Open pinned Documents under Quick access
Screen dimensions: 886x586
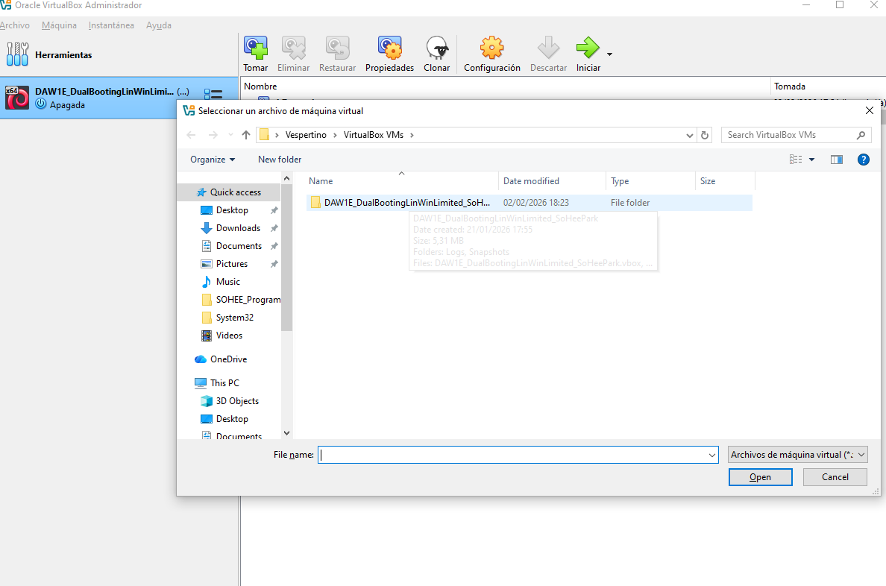coord(239,246)
